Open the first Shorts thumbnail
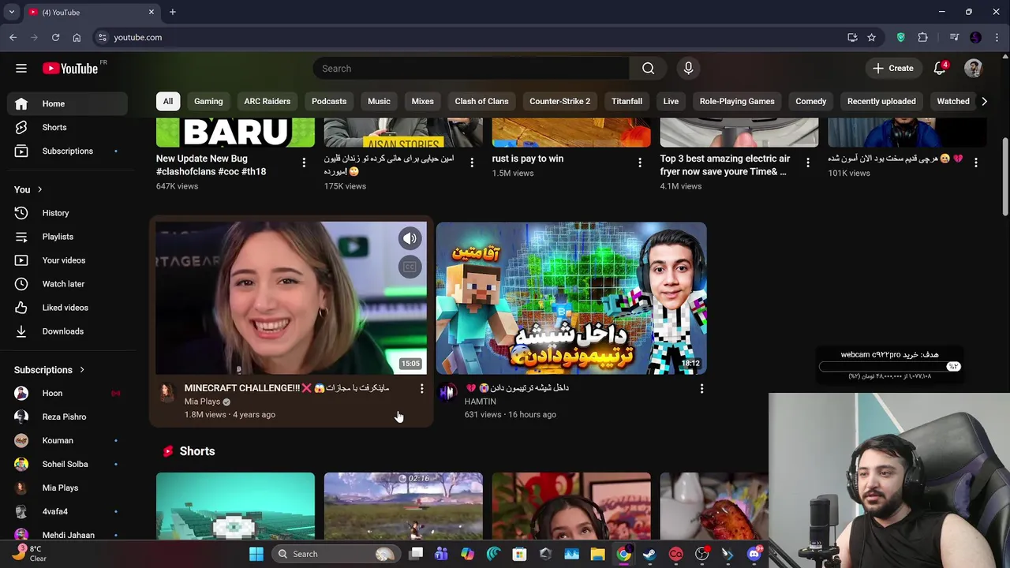 pos(235,506)
